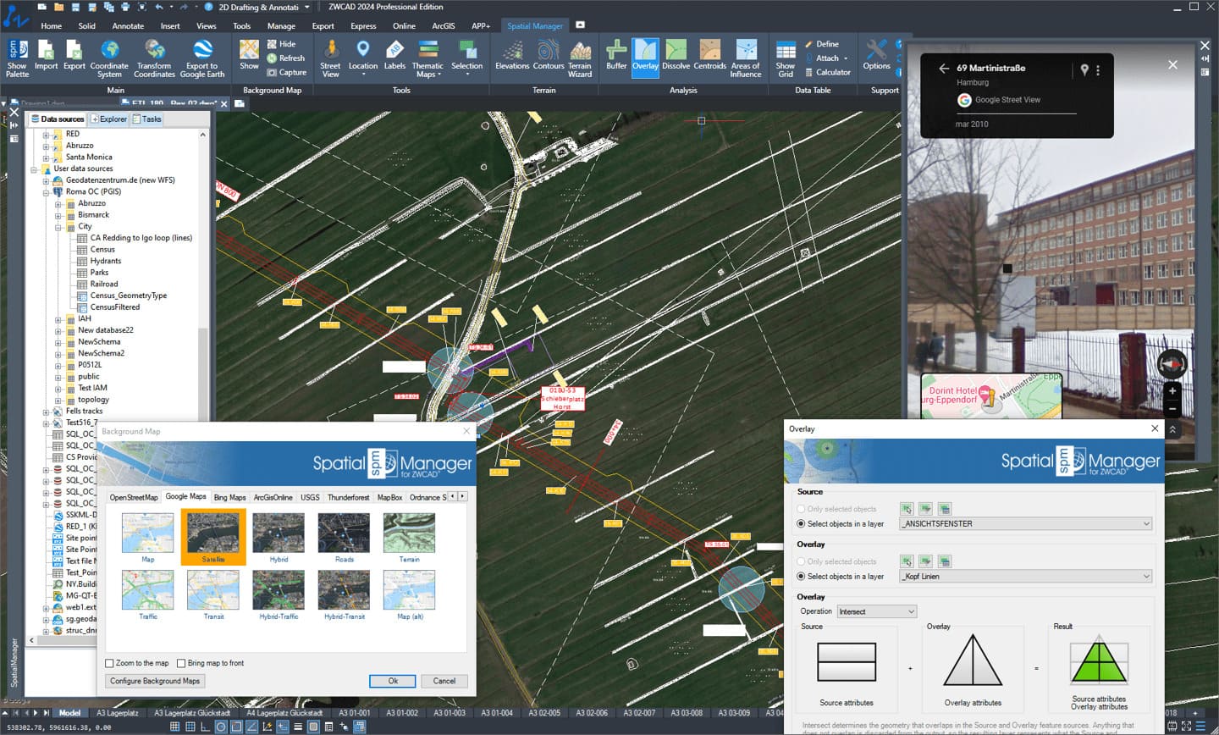The height and width of the screenshot is (735, 1219).
Task: Open the Annotate ribbon tab
Action: point(128,25)
